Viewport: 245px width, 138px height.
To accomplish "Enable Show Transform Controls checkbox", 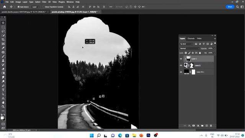I will (x=44, y=7).
